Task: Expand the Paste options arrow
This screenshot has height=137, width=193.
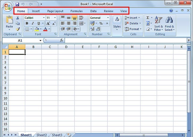Action: pos(9,30)
